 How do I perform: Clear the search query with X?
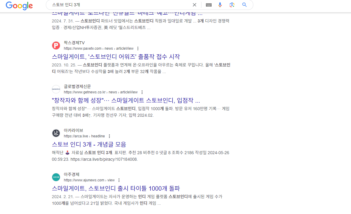[195, 5]
